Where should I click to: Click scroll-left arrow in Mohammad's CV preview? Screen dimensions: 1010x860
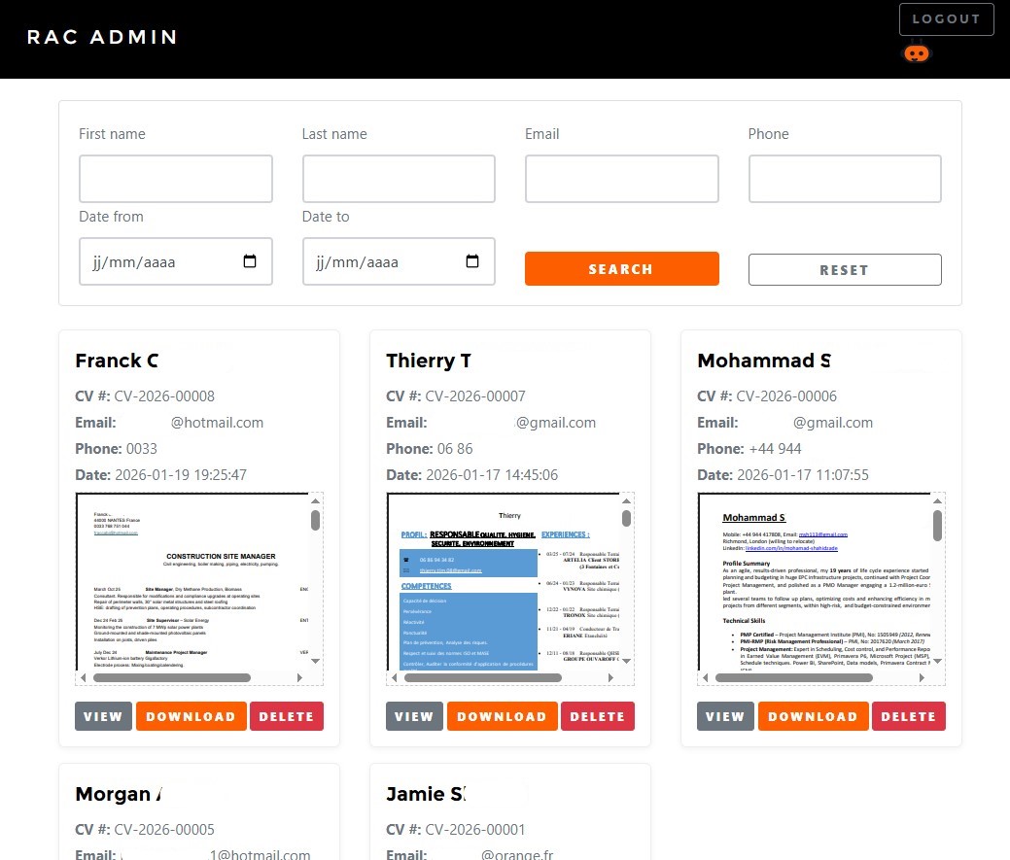[x=706, y=677]
